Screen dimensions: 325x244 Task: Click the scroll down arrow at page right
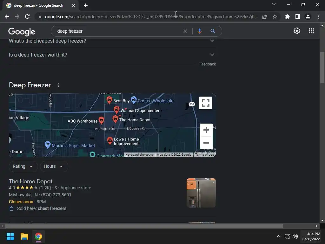pos(322,220)
